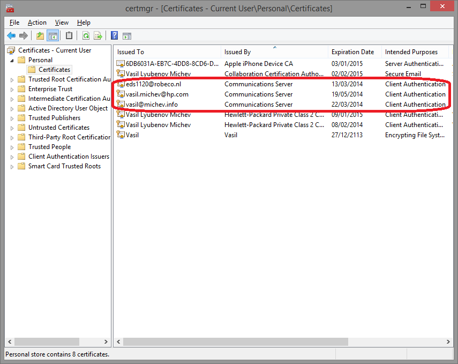Click the clipboard Paste toolbar icon
This screenshot has height=364, width=458.
[x=69, y=36]
